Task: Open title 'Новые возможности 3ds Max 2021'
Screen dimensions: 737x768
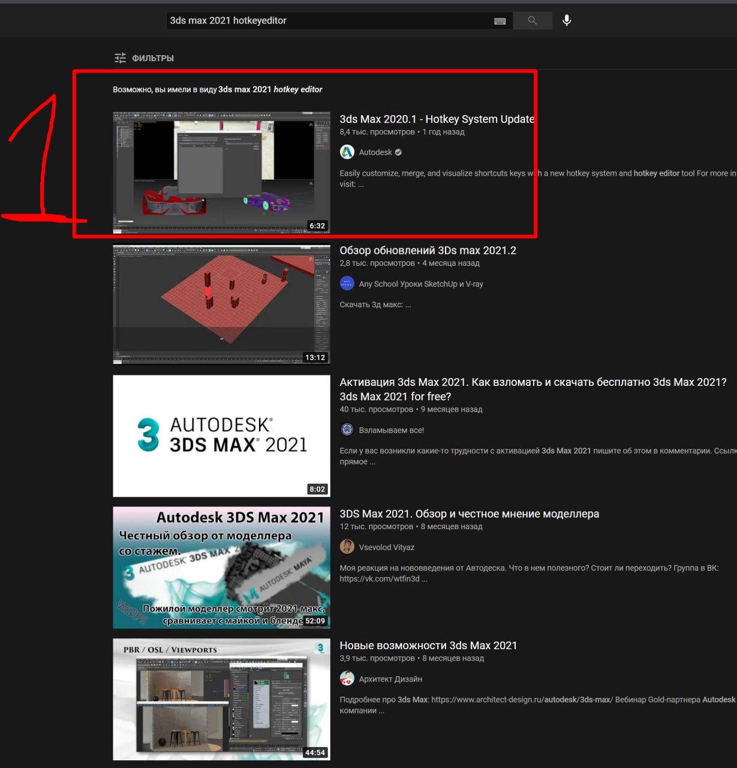Action: (x=428, y=645)
